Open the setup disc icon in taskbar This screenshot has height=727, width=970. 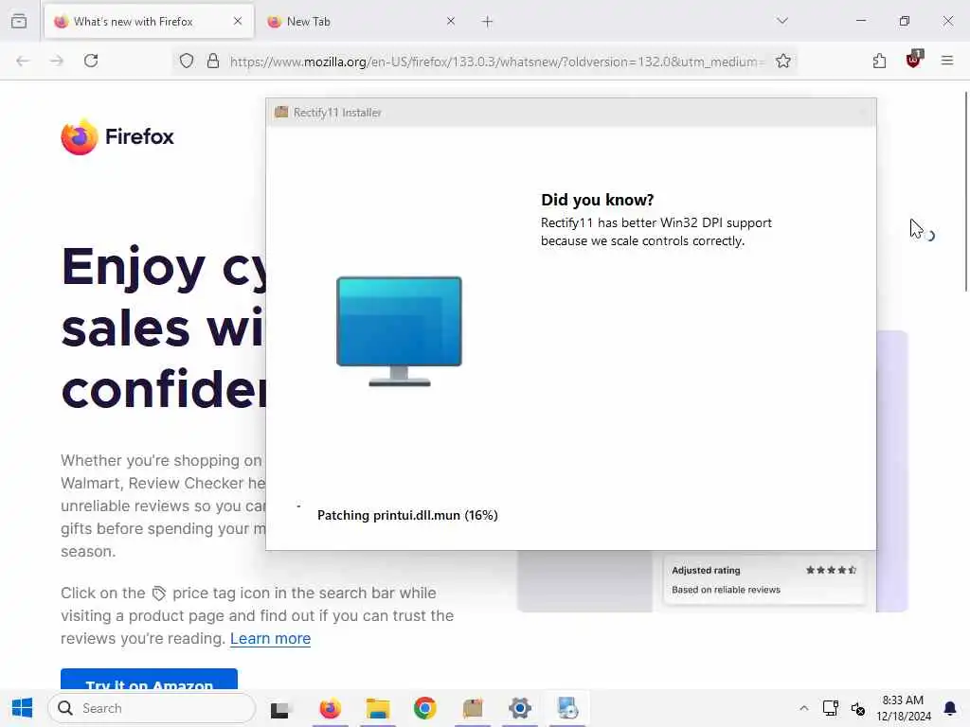pyautogui.click(x=567, y=708)
